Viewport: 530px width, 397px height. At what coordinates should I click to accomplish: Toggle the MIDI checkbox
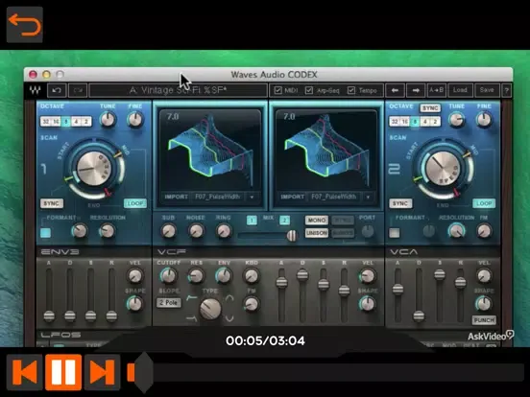pyautogui.click(x=277, y=90)
